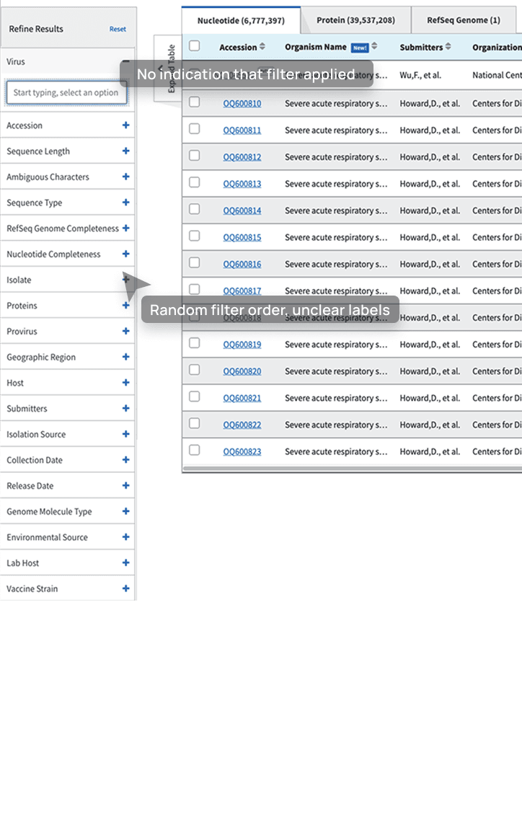Click the Organization column header
The image size is (522, 824).
click(x=497, y=48)
